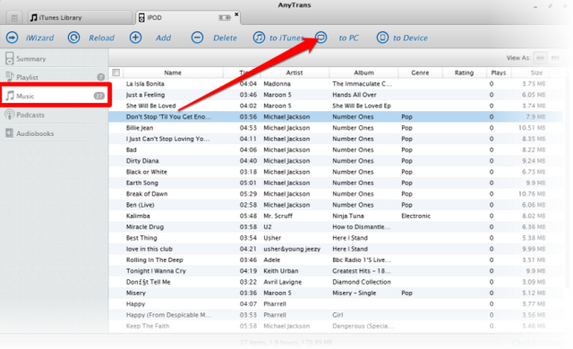Sort by the Artist column header
Screen dimensions: 573x349
click(x=295, y=72)
